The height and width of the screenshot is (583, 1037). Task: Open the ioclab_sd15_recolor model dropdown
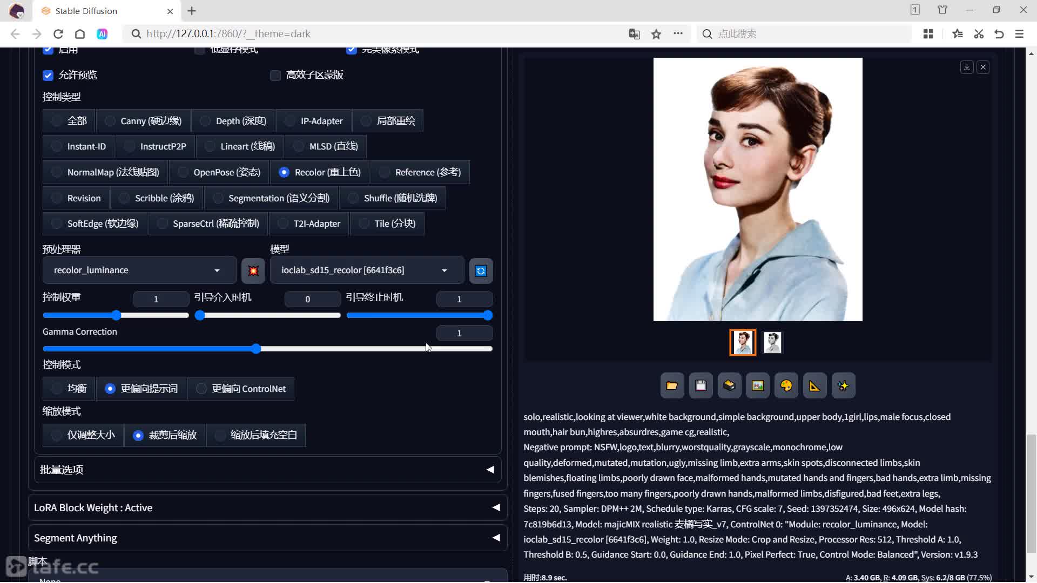(x=367, y=270)
